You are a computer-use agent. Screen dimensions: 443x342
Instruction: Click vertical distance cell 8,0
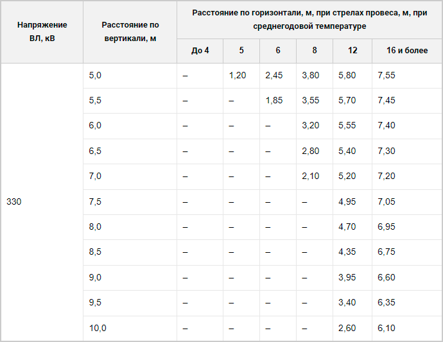click(x=130, y=227)
